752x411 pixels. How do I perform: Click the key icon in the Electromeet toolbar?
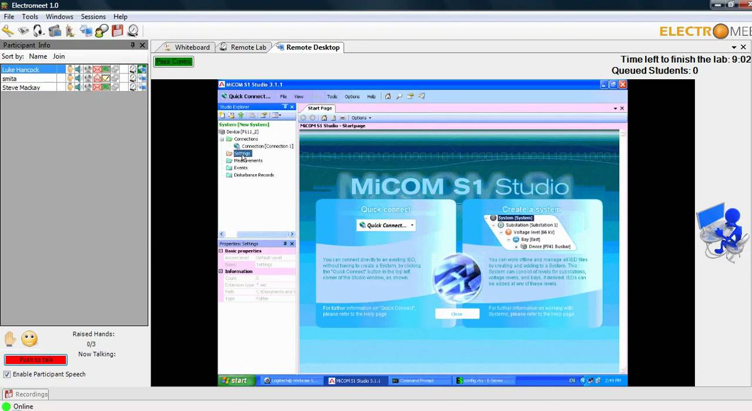coord(8,31)
